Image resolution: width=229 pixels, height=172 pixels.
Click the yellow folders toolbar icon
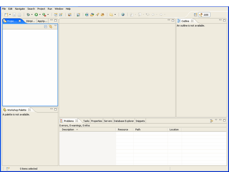coord(111,15)
